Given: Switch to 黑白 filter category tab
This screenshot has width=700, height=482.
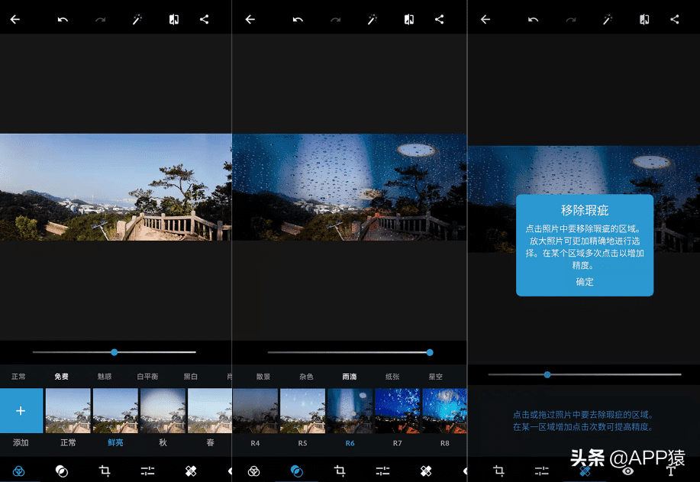Looking at the screenshot, I should [x=191, y=377].
